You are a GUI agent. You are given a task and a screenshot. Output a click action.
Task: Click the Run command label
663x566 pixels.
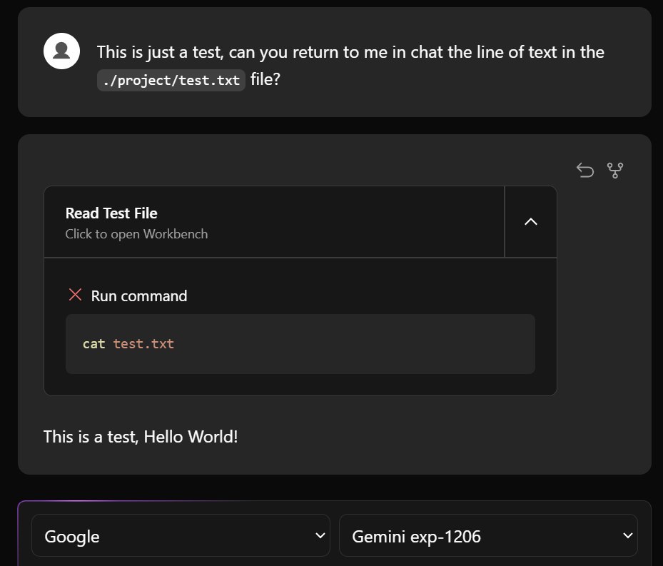pos(139,296)
